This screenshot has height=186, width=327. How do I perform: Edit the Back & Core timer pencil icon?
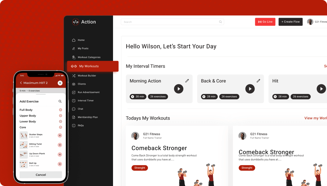pos(258,81)
